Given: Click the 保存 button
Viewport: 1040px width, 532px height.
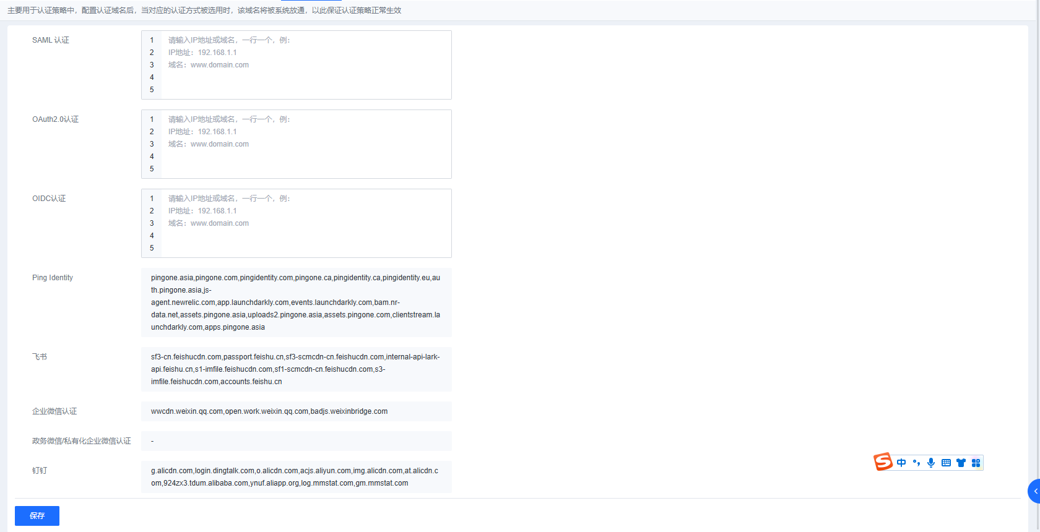Looking at the screenshot, I should (37, 516).
